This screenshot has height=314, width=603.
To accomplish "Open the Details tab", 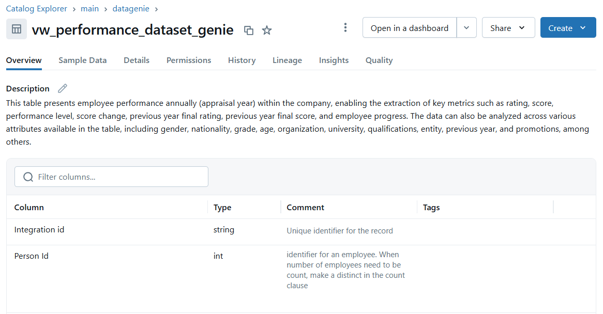I will pyautogui.click(x=137, y=60).
